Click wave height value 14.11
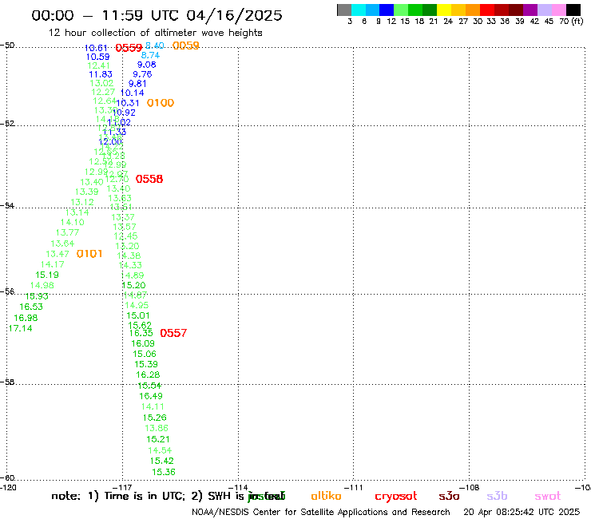The width and height of the screenshot is (591, 519). pyautogui.click(x=153, y=406)
